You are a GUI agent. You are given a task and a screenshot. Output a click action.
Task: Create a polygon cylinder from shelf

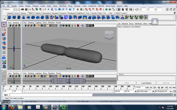pos(19,17)
